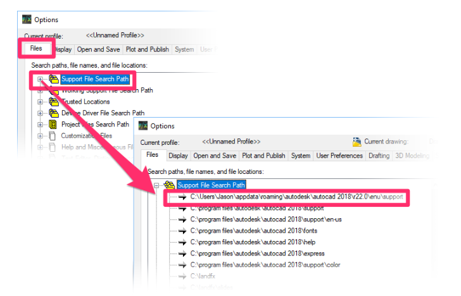Click Project Files Search Path icon
The width and height of the screenshot is (461, 296).
point(53,125)
